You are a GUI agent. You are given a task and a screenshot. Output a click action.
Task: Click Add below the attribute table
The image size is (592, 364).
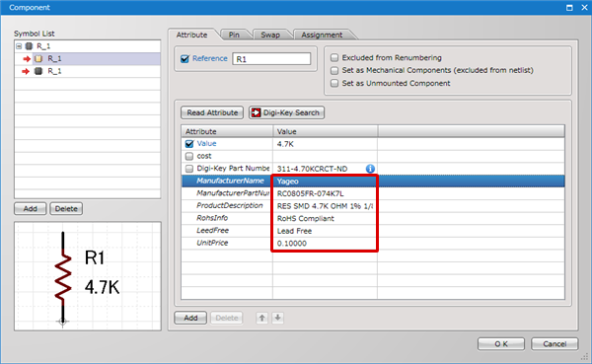(190, 318)
